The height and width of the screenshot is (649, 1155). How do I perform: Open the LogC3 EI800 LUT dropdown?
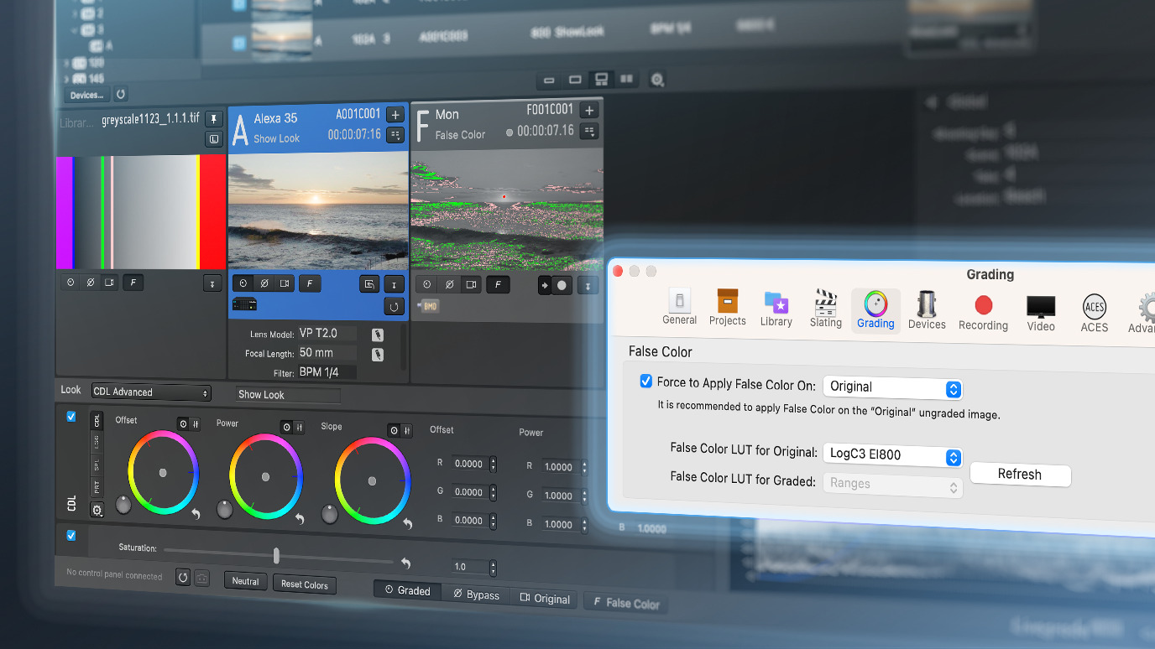tap(892, 455)
